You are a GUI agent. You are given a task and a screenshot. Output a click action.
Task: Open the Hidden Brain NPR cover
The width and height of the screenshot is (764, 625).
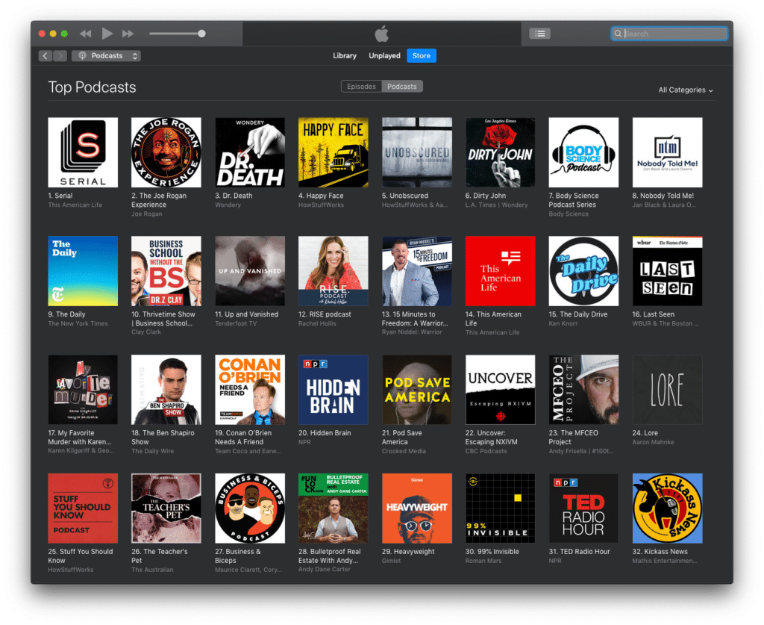(334, 390)
